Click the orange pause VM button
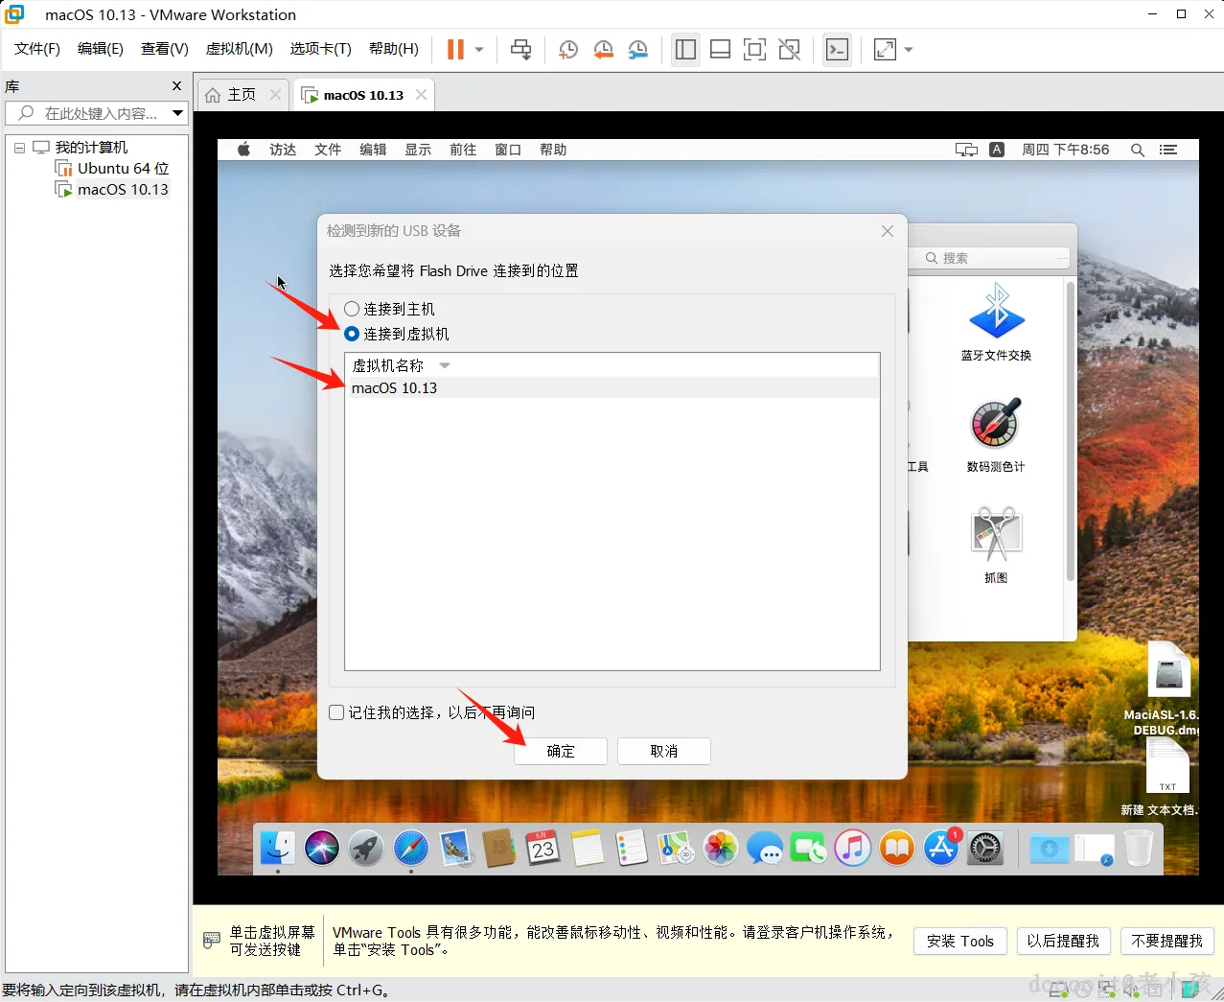The width and height of the screenshot is (1224, 1002). (455, 50)
